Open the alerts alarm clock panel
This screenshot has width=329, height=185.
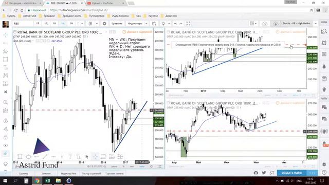[324, 43]
